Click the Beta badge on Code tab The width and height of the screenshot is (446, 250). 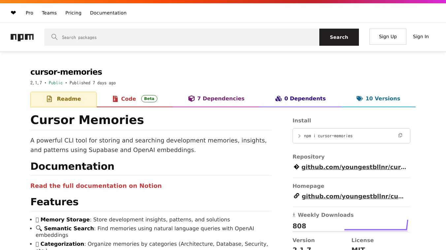149,99
